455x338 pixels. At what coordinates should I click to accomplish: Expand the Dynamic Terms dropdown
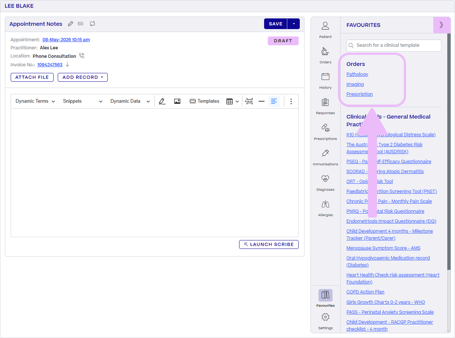[35, 101]
